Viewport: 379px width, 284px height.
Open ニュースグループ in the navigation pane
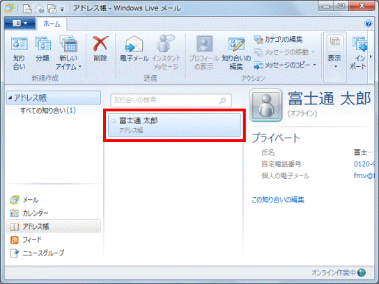(x=37, y=253)
